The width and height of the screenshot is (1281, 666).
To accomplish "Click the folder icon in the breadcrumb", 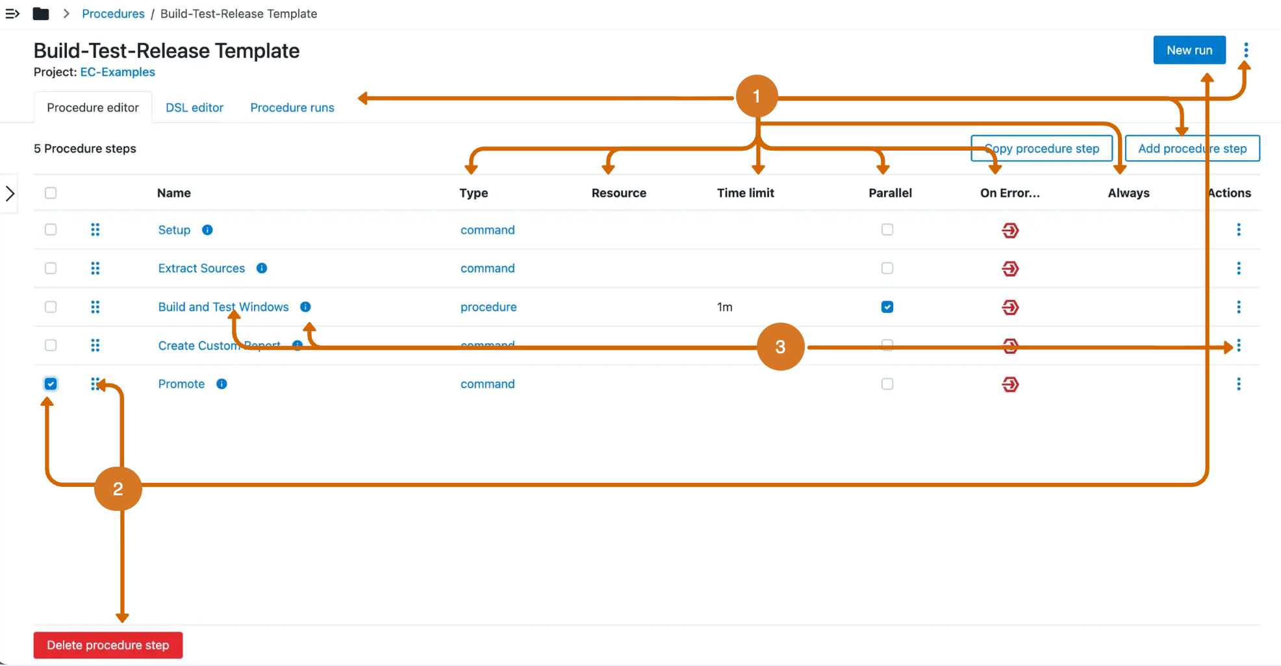I will pyautogui.click(x=41, y=14).
